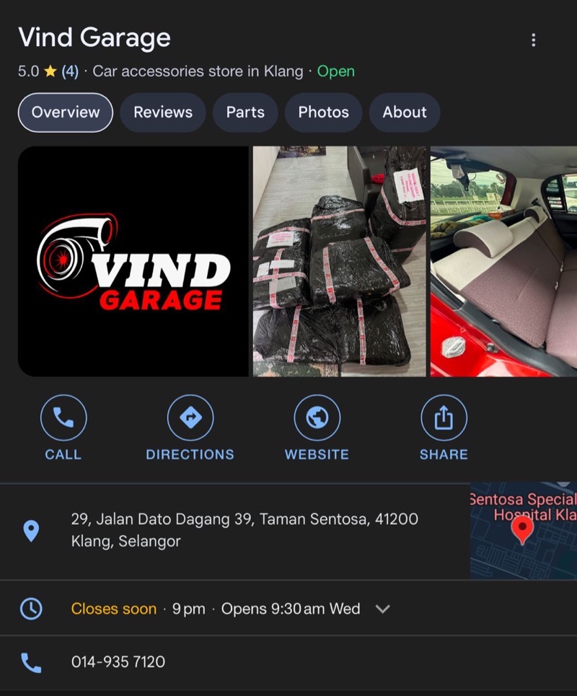Tap the phone icon next to number

31,661
